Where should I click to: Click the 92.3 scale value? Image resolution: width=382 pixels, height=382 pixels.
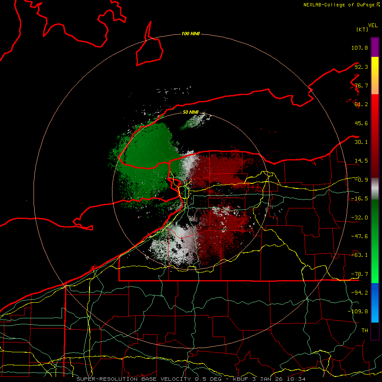point(361,67)
